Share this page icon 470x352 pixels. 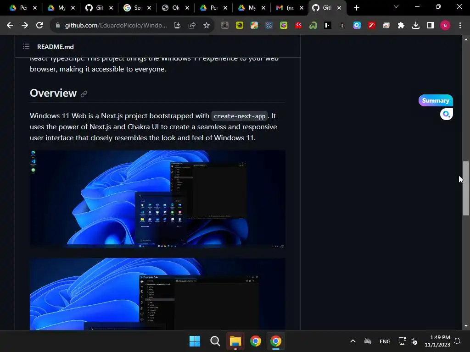pyautogui.click(x=192, y=26)
